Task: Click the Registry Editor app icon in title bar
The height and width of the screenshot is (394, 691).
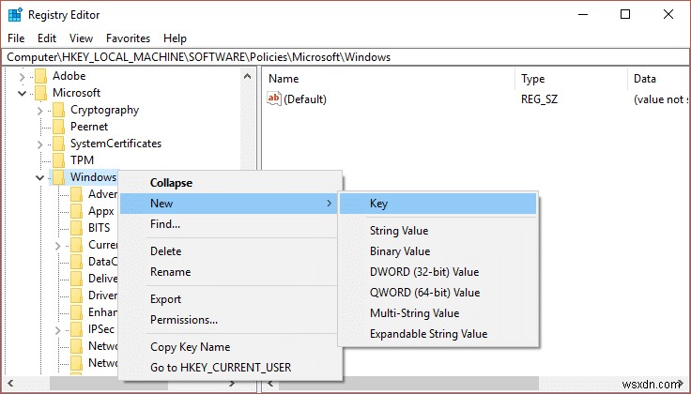Action: point(15,14)
